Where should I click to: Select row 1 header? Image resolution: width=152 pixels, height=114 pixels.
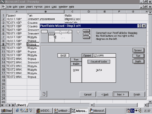(3, 15)
